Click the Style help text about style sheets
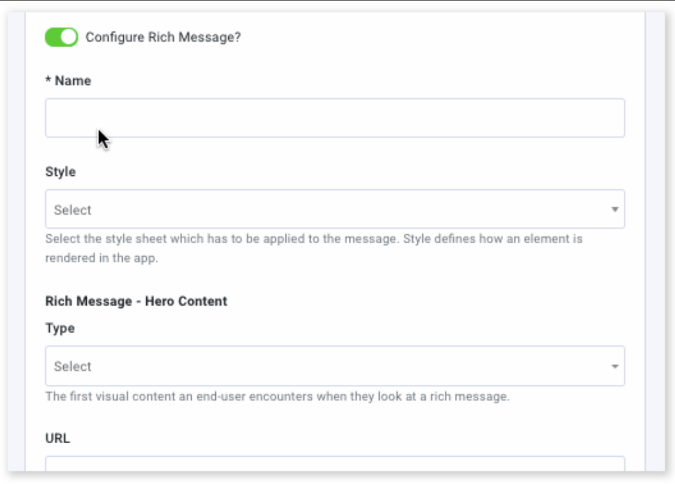Image resolution: width=675 pixels, height=484 pixels. click(x=314, y=248)
